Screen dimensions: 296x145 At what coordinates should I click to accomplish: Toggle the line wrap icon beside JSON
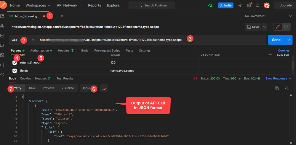104,88
